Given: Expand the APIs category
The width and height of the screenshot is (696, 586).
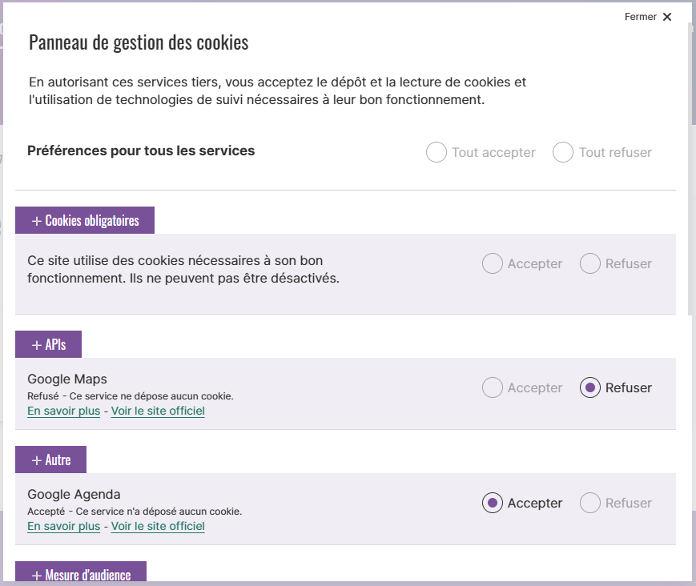Looking at the screenshot, I should click(x=48, y=344).
